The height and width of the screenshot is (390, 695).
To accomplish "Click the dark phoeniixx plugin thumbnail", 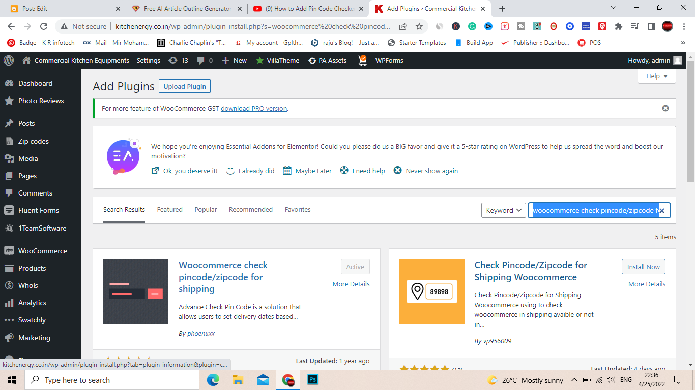I will click(136, 291).
